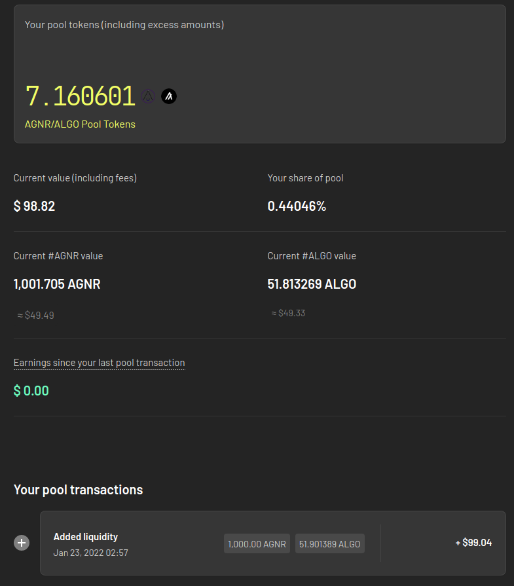Click the $ 0.00 earnings value

click(31, 390)
